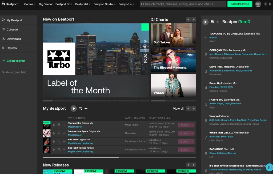Play the Beatport Top10 chart
The width and height of the screenshot is (273, 174).
pos(205,22)
